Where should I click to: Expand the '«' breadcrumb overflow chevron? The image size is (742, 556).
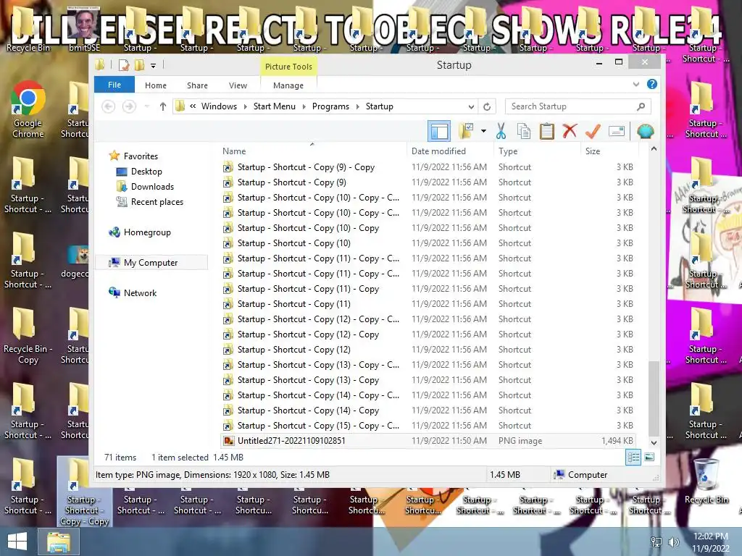193,106
